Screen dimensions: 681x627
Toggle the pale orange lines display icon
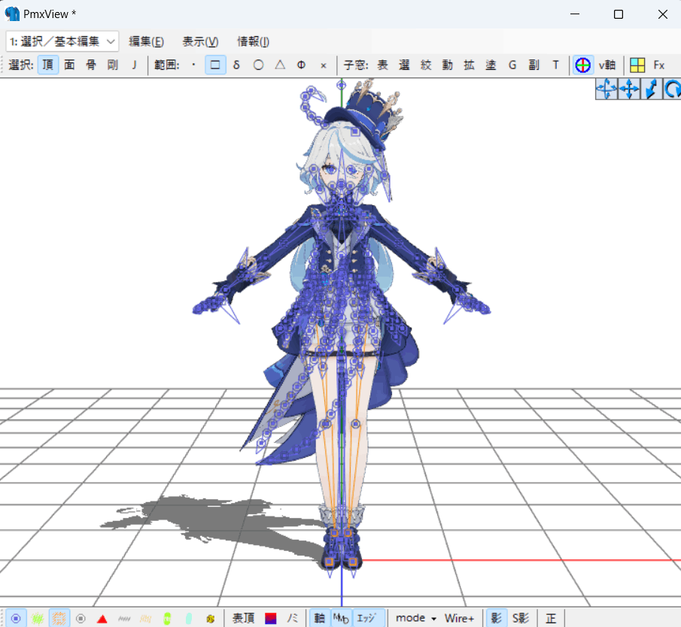145,618
